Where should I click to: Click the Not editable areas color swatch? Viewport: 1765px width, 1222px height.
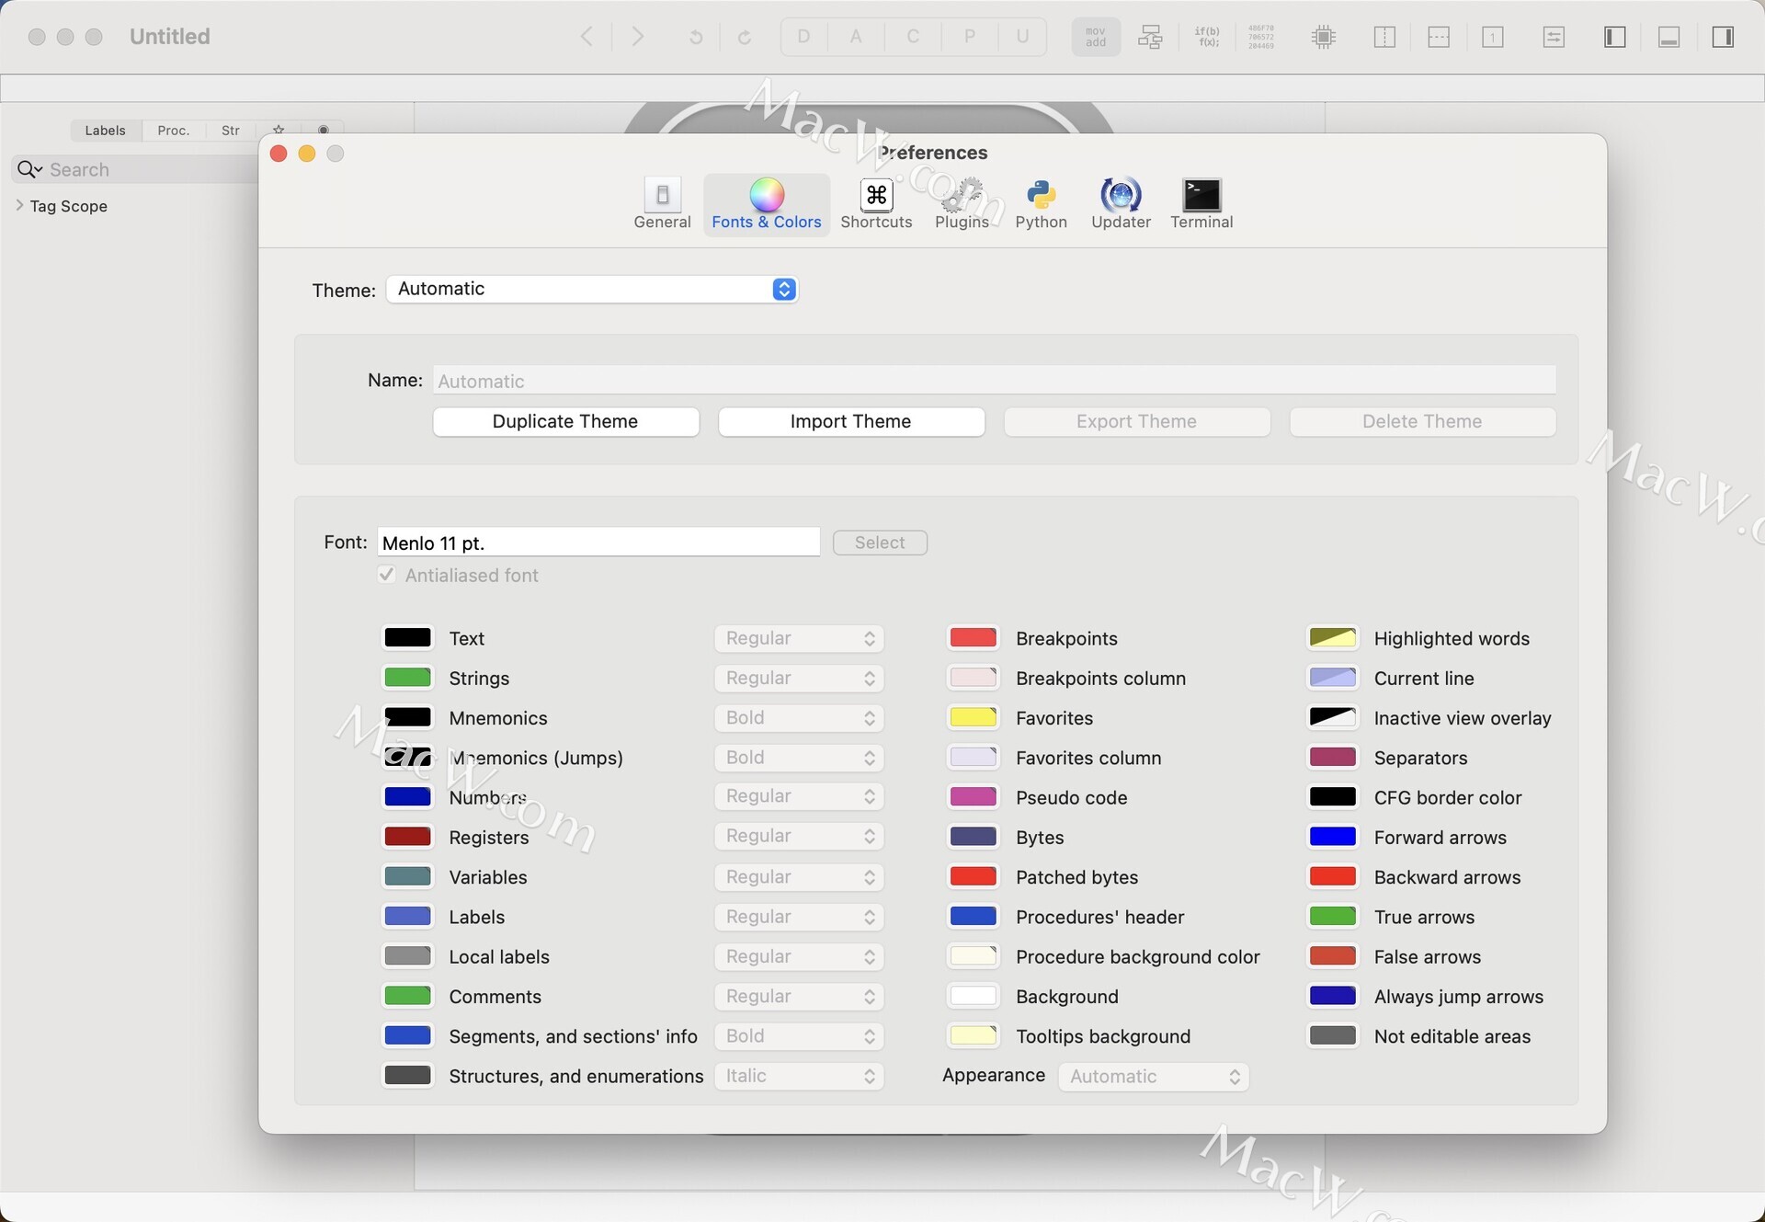[x=1332, y=1035]
